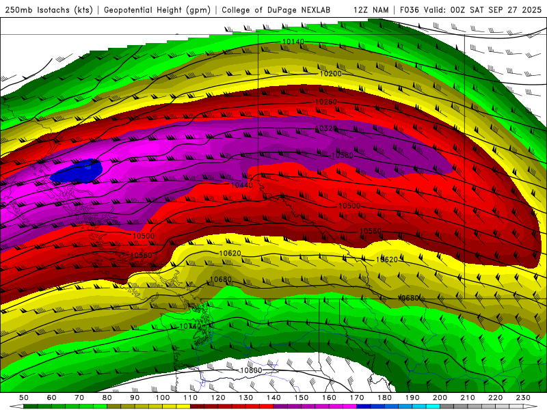The width and height of the screenshot is (547, 410).
Task: Click the dark blue jet maximum region on map
Action: click(77, 172)
